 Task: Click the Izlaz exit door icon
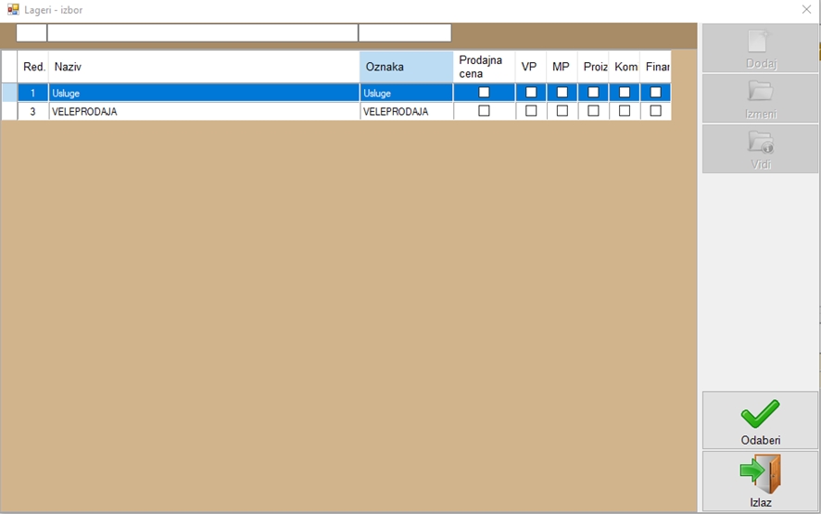click(x=760, y=473)
